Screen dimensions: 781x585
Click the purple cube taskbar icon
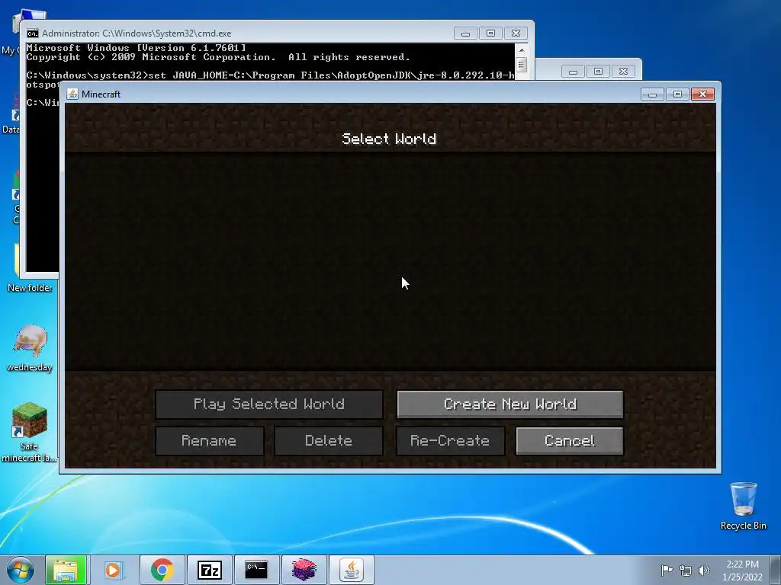pos(304,570)
